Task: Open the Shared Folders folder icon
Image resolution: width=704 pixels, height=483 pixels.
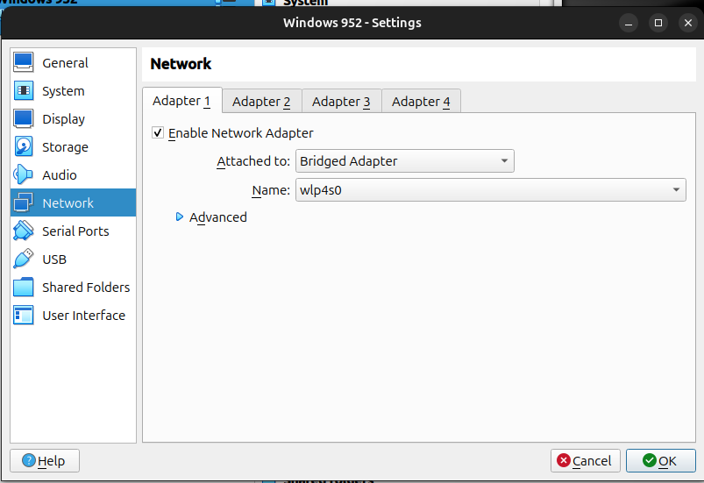Action: (x=24, y=288)
